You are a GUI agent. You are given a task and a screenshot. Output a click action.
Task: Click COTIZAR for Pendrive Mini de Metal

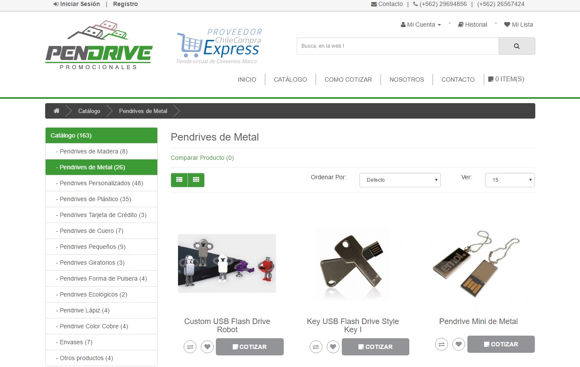(x=501, y=344)
